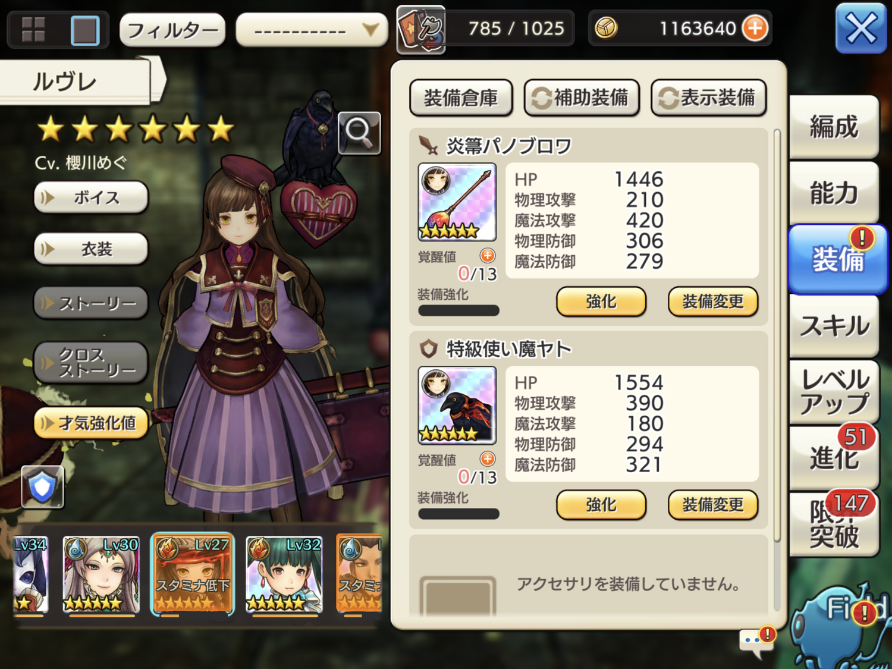The height and width of the screenshot is (669, 892).
Task: Switch to the 能力 tab
Action: (x=834, y=193)
